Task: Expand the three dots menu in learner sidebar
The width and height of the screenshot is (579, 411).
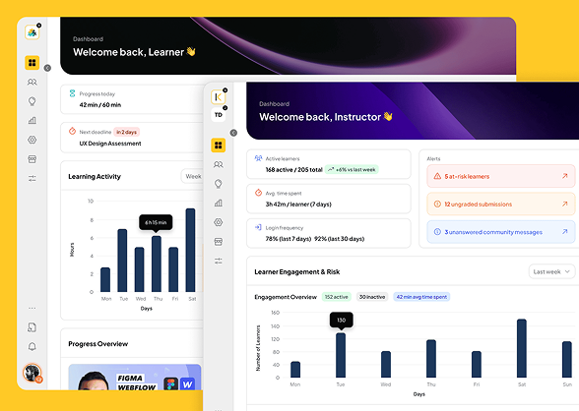Action: (32, 308)
